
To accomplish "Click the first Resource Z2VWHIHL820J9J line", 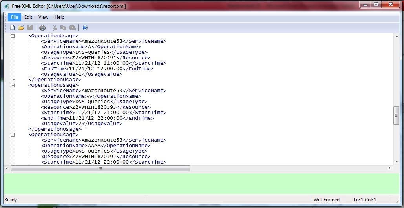I will pos(95,58).
